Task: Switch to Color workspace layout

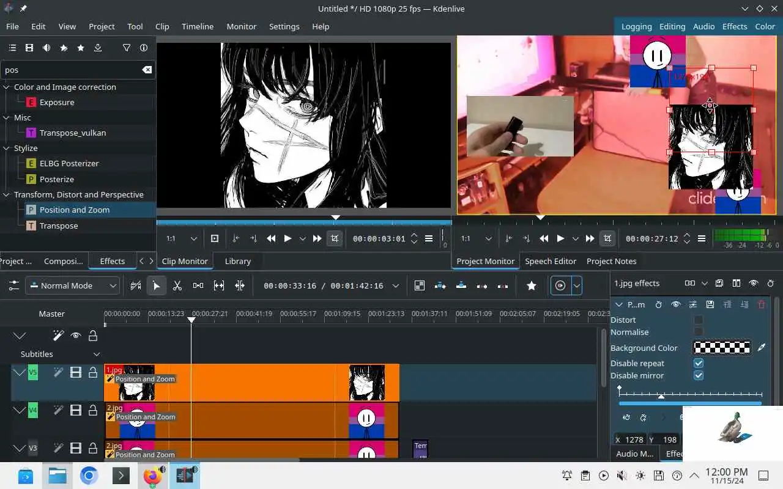Action: (x=765, y=26)
